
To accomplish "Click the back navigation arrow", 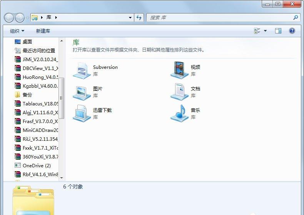I will pyautogui.click(x=9, y=18).
